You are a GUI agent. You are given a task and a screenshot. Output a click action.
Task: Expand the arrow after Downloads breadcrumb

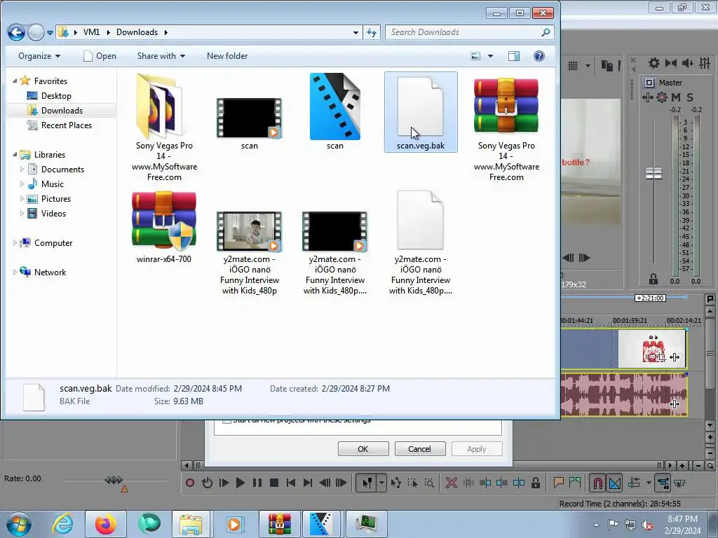(165, 32)
